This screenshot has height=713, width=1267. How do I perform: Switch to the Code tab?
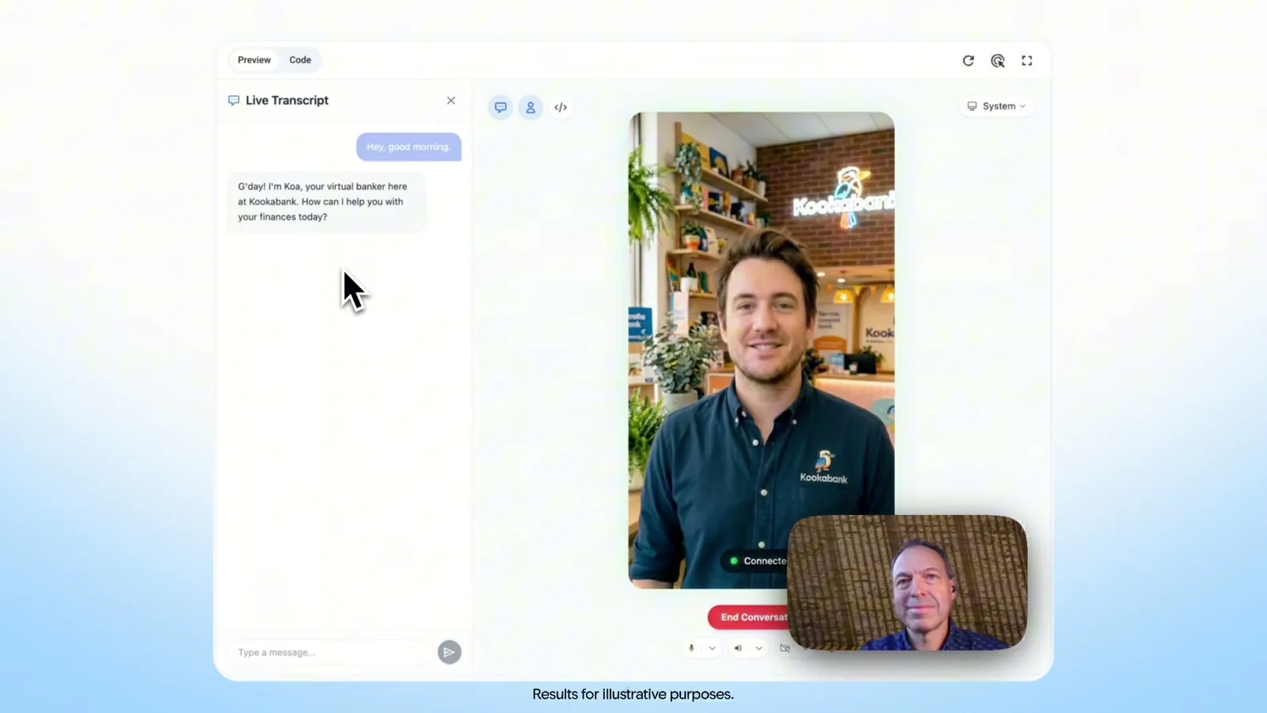300,59
